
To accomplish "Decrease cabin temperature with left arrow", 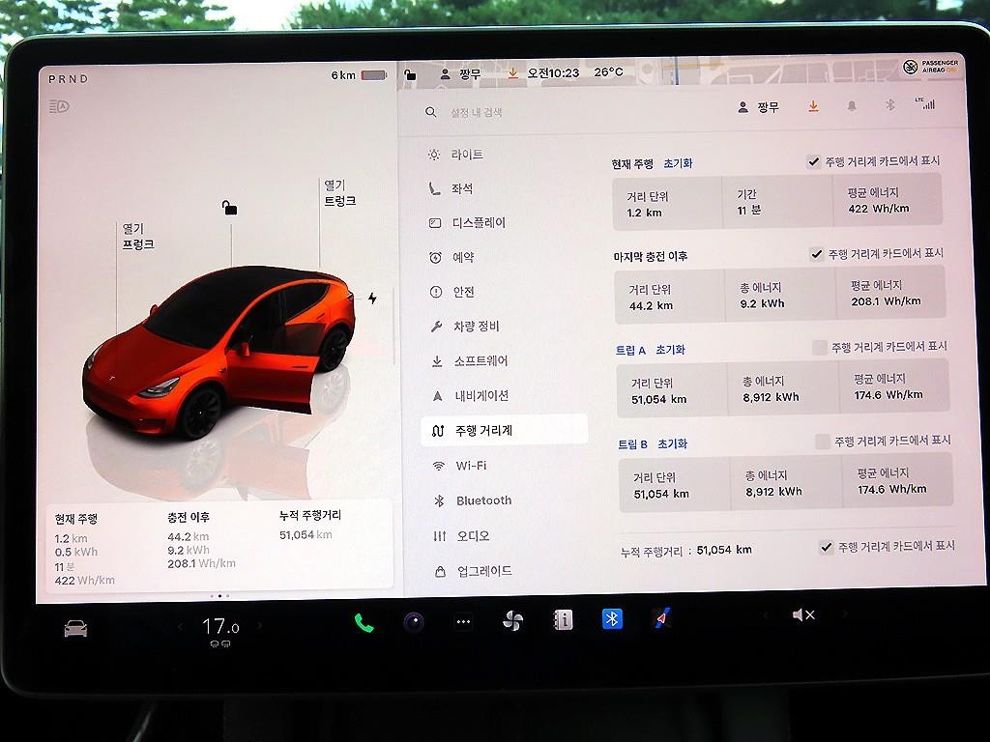I will pos(181,626).
